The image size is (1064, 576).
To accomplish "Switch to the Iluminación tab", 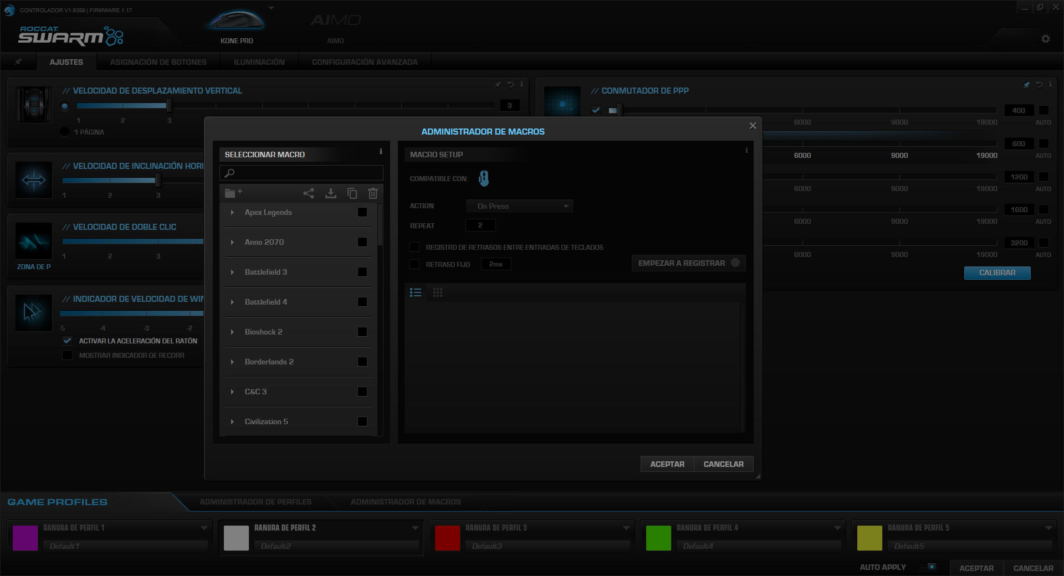I will click(259, 62).
